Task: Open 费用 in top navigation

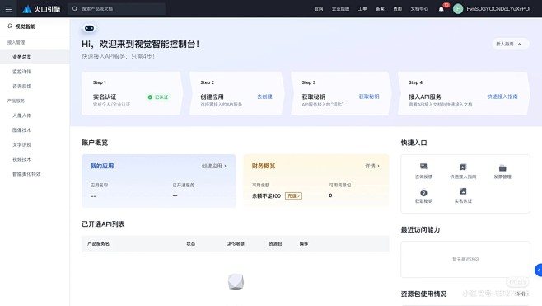Action: [x=398, y=9]
